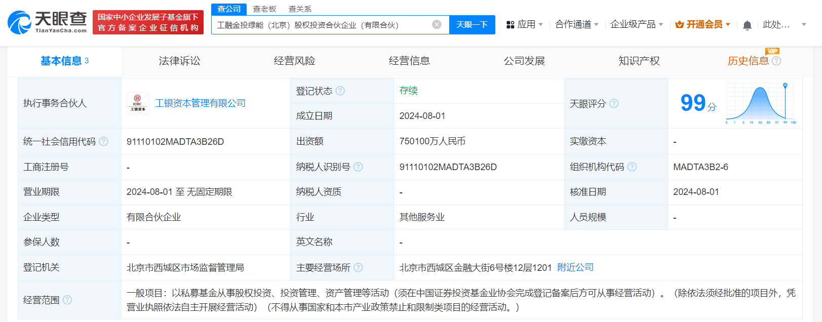Click the credit code 91110102MADTA3B26D under 统一社会信用代码
The image size is (822, 322).
(175, 141)
